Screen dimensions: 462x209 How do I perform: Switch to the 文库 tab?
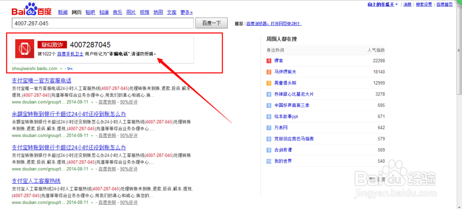pos(172,12)
